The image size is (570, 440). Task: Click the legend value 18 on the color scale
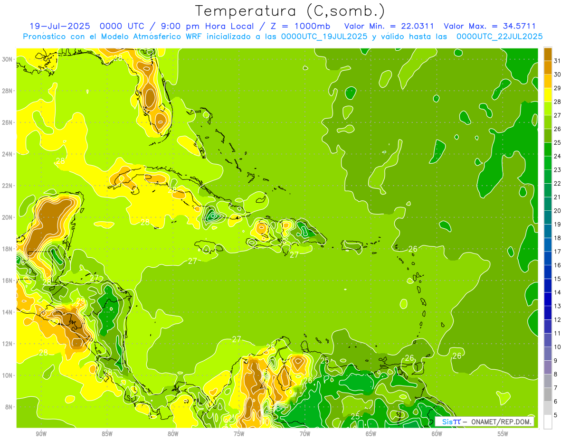tap(558, 238)
